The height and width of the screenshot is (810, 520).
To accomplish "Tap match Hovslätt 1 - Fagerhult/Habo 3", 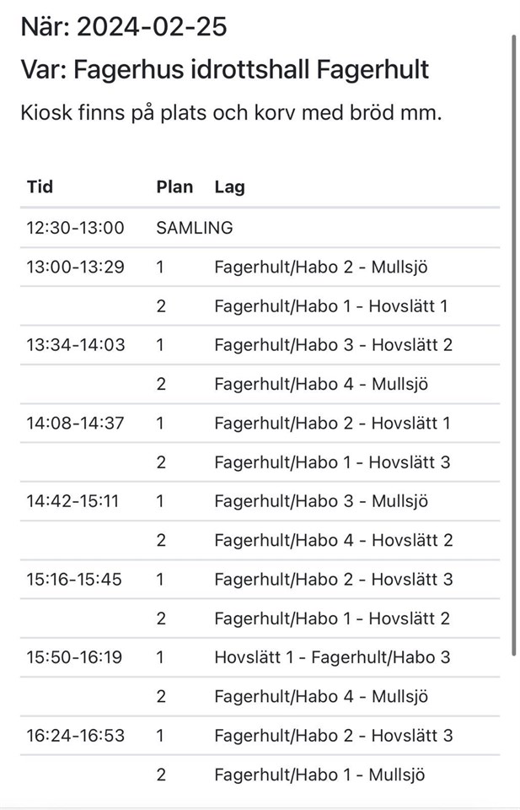I will pyautogui.click(x=332, y=656).
